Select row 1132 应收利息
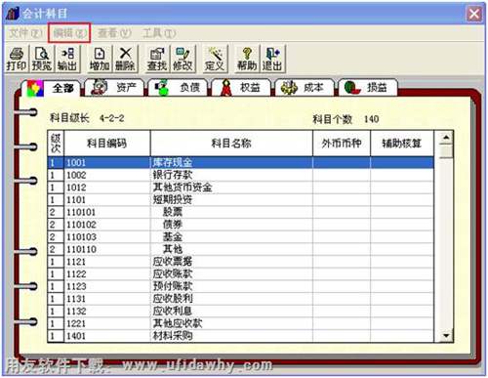Viewport: 488px width, 378px height. pyautogui.click(x=241, y=311)
